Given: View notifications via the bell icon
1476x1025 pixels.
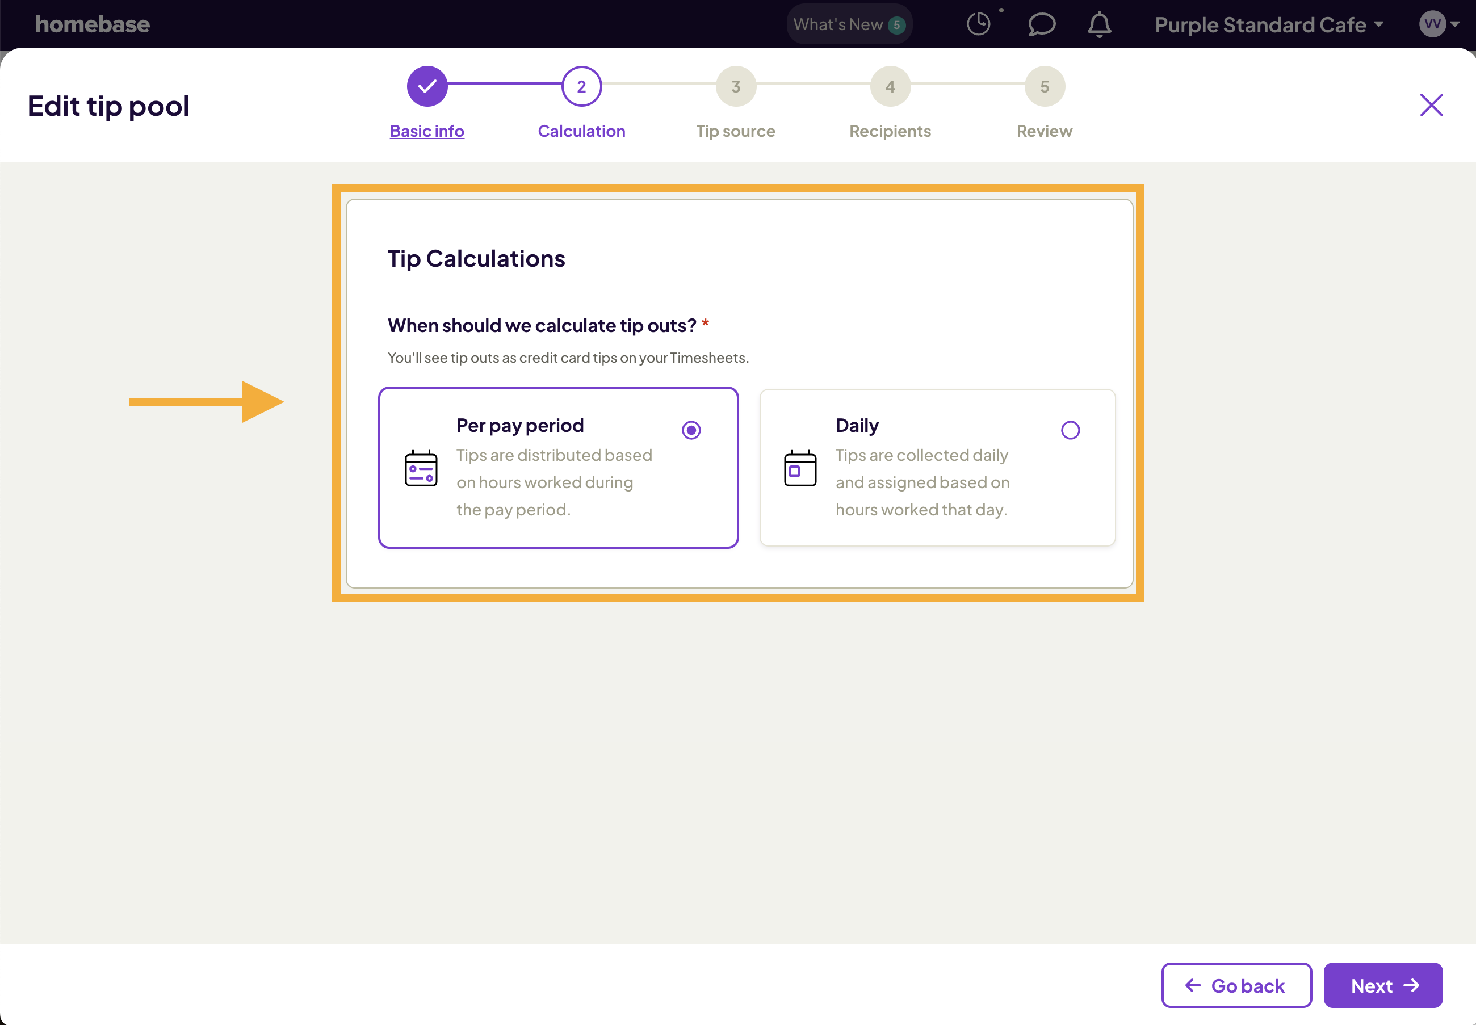Looking at the screenshot, I should pyautogui.click(x=1098, y=24).
